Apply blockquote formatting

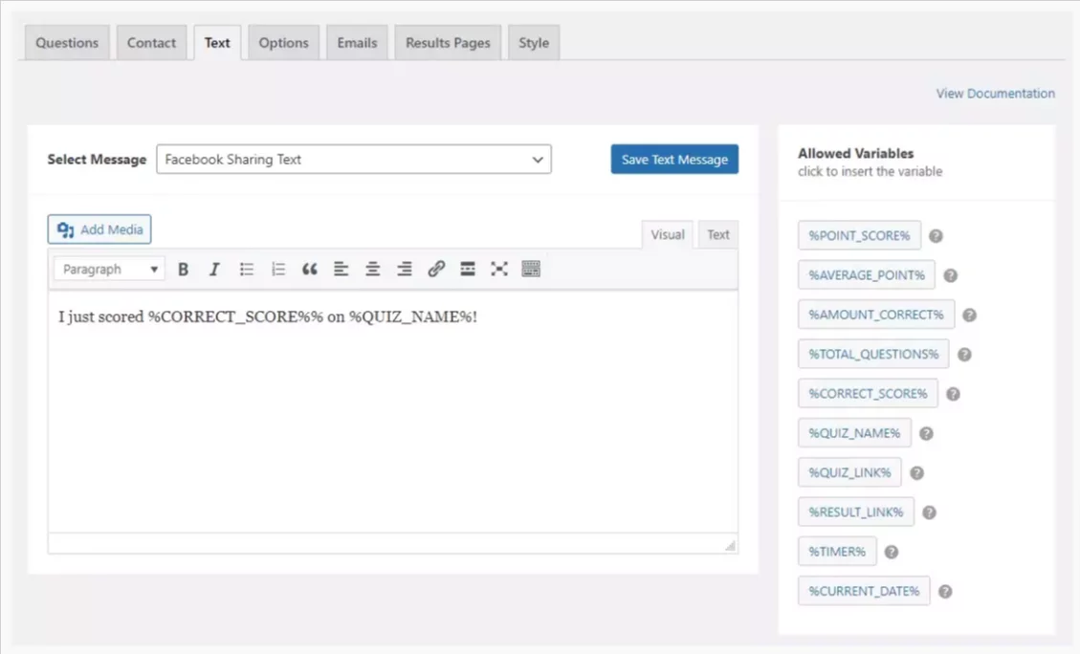[x=309, y=270]
